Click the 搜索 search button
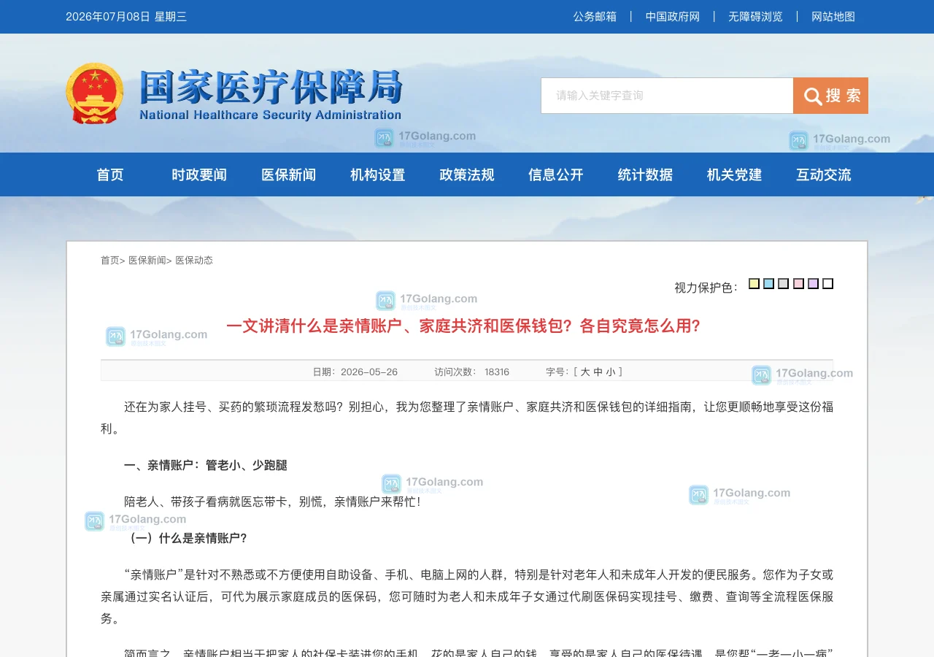The width and height of the screenshot is (934, 657). [830, 96]
